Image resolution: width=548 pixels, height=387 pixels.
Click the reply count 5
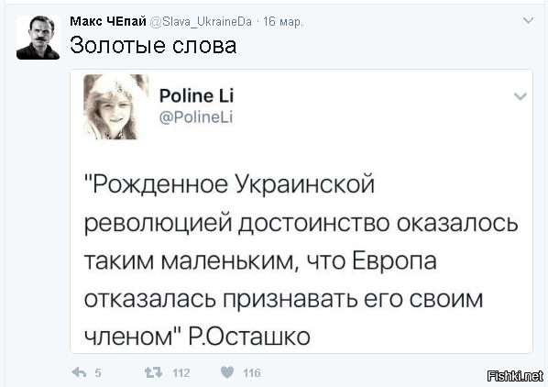point(98,373)
